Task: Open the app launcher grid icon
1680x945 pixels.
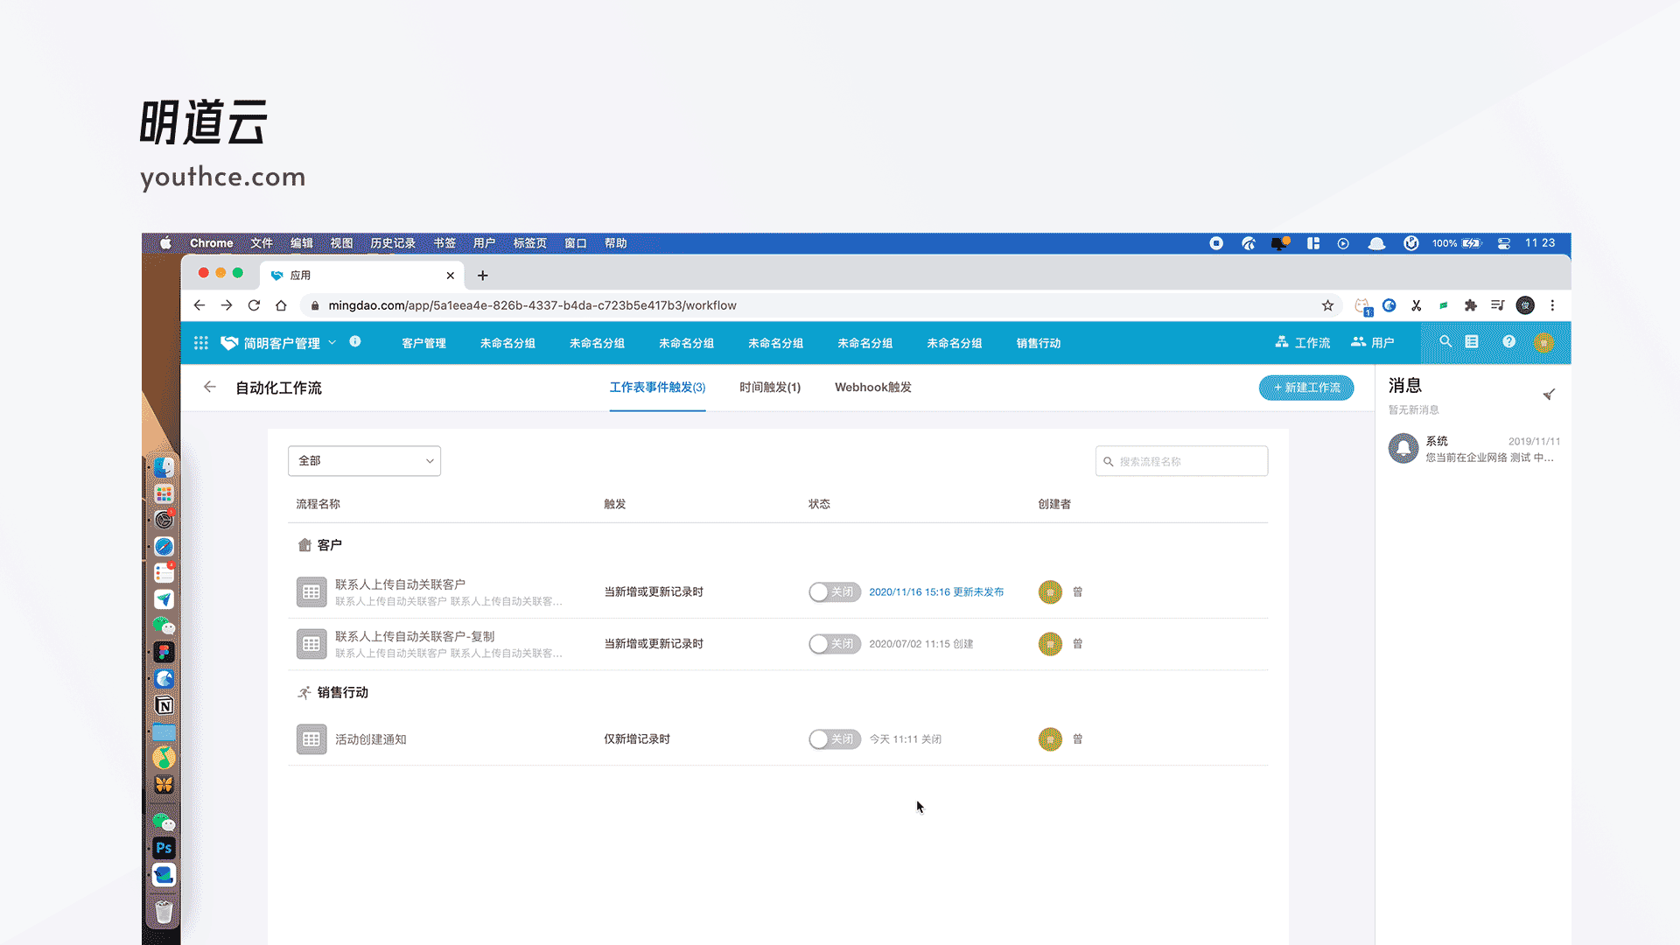Action: (x=200, y=343)
